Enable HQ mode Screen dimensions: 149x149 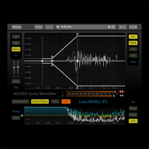click(55, 101)
